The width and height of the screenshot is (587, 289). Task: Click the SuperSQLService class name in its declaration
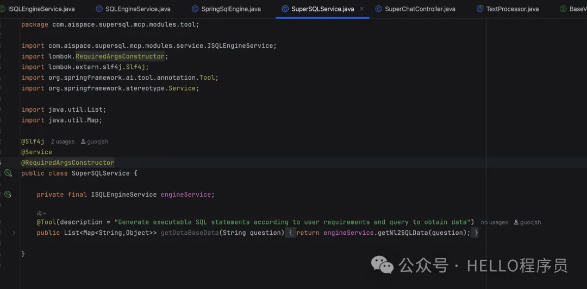tap(101, 174)
